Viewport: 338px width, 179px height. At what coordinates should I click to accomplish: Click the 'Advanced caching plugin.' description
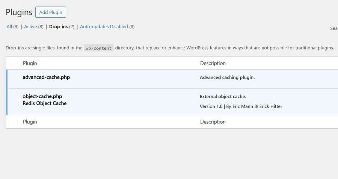tap(227, 77)
